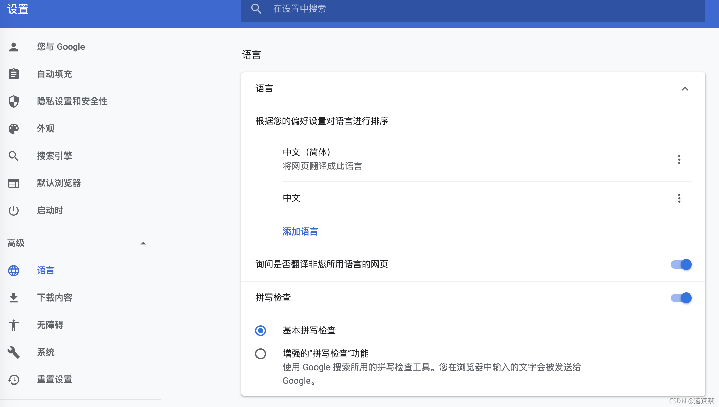The width and height of the screenshot is (719, 407).
Task: Click the wrench icon for 系统
Action: [14, 352]
